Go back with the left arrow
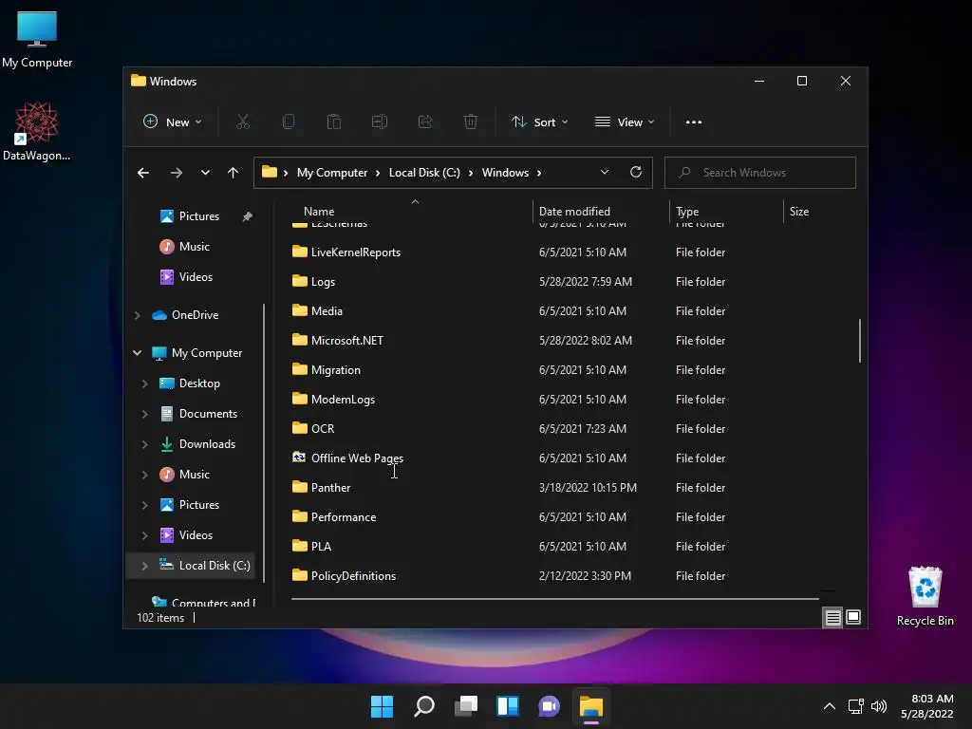The width and height of the screenshot is (972, 729). pos(143,173)
